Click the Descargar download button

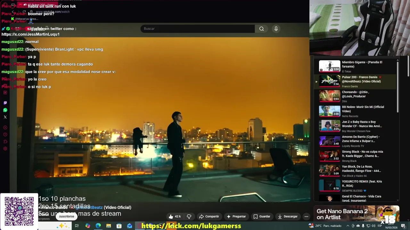pos(288,217)
